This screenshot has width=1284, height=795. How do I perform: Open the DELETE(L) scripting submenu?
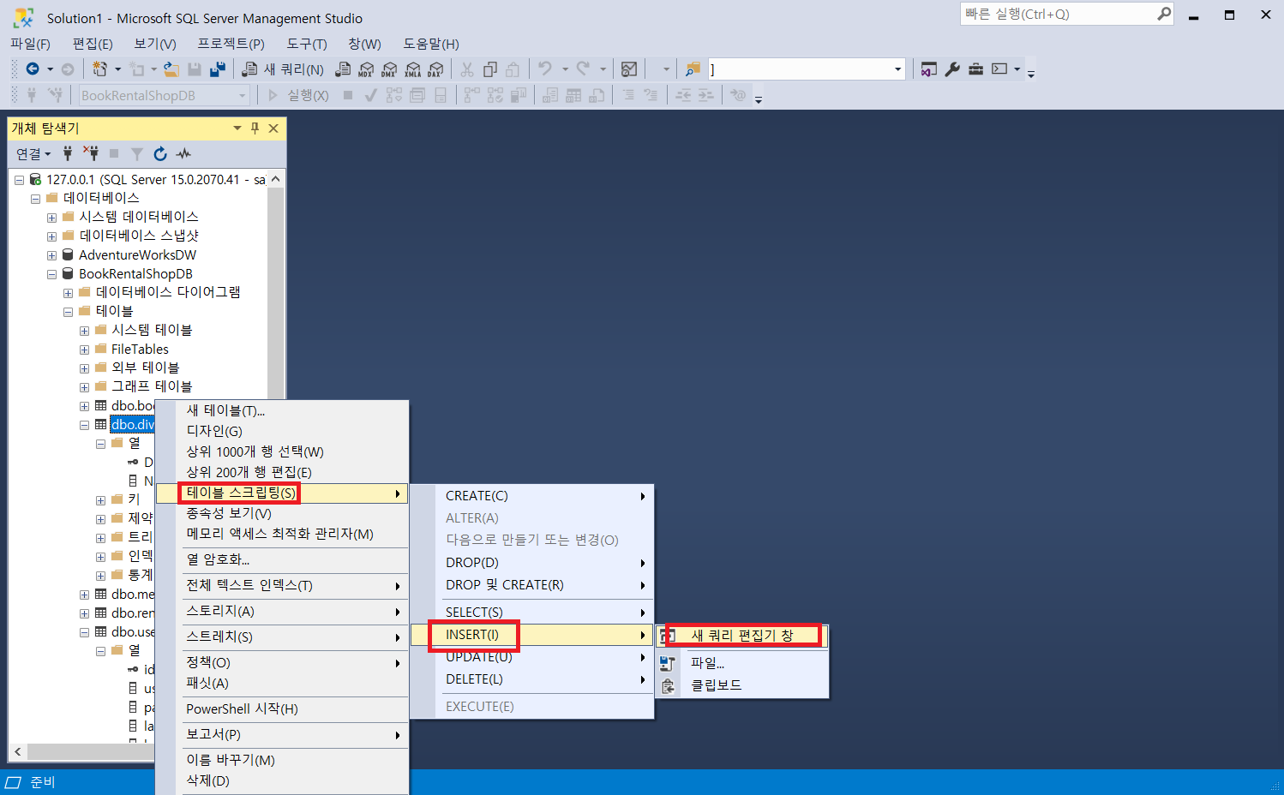tap(531, 679)
